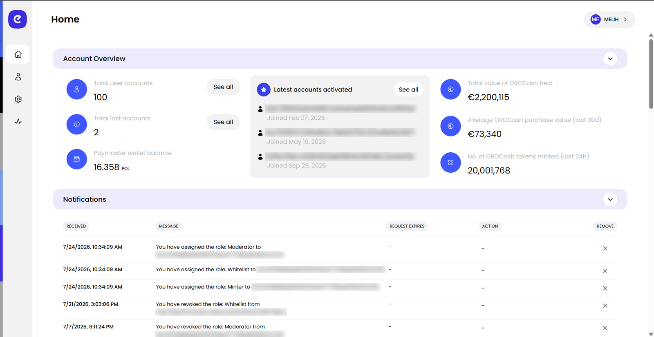The width and height of the screenshot is (654, 337).
Task: See all latest accounts activated
Action: click(x=408, y=89)
